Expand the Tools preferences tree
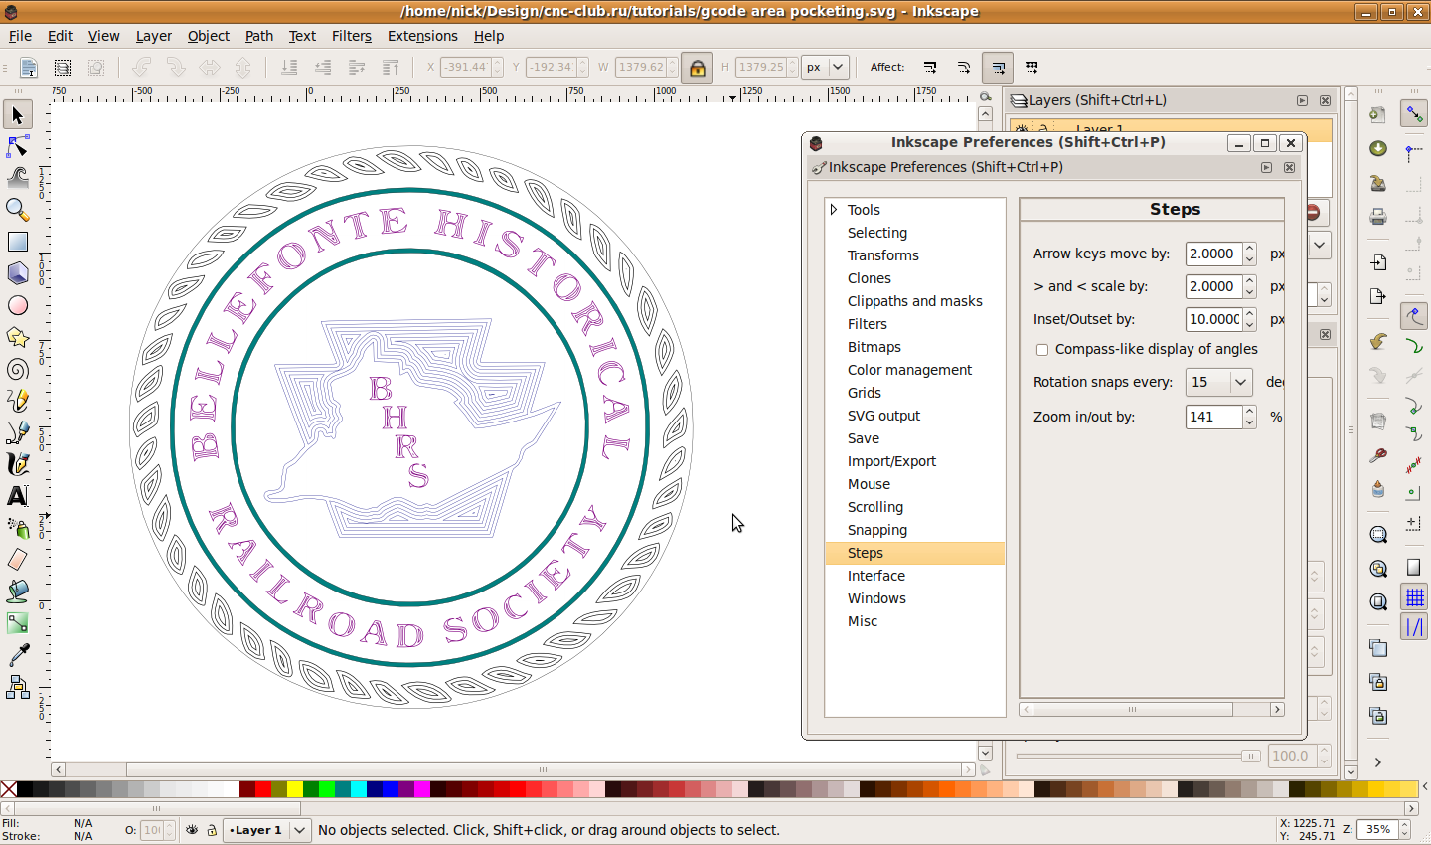 coord(834,210)
